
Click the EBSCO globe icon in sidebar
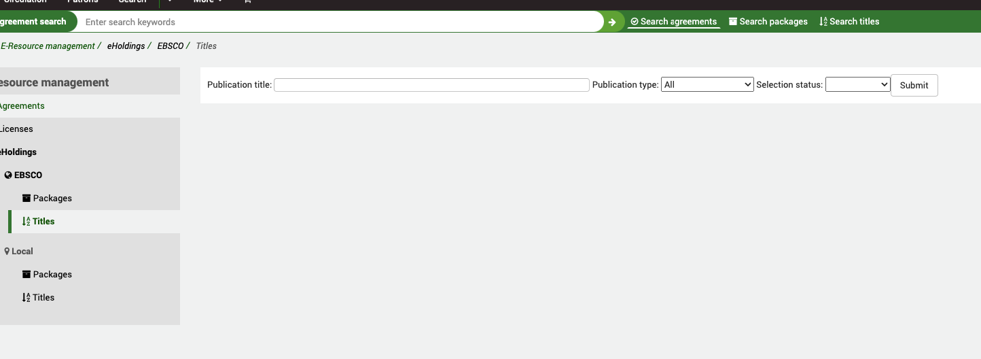coord(8,175)
